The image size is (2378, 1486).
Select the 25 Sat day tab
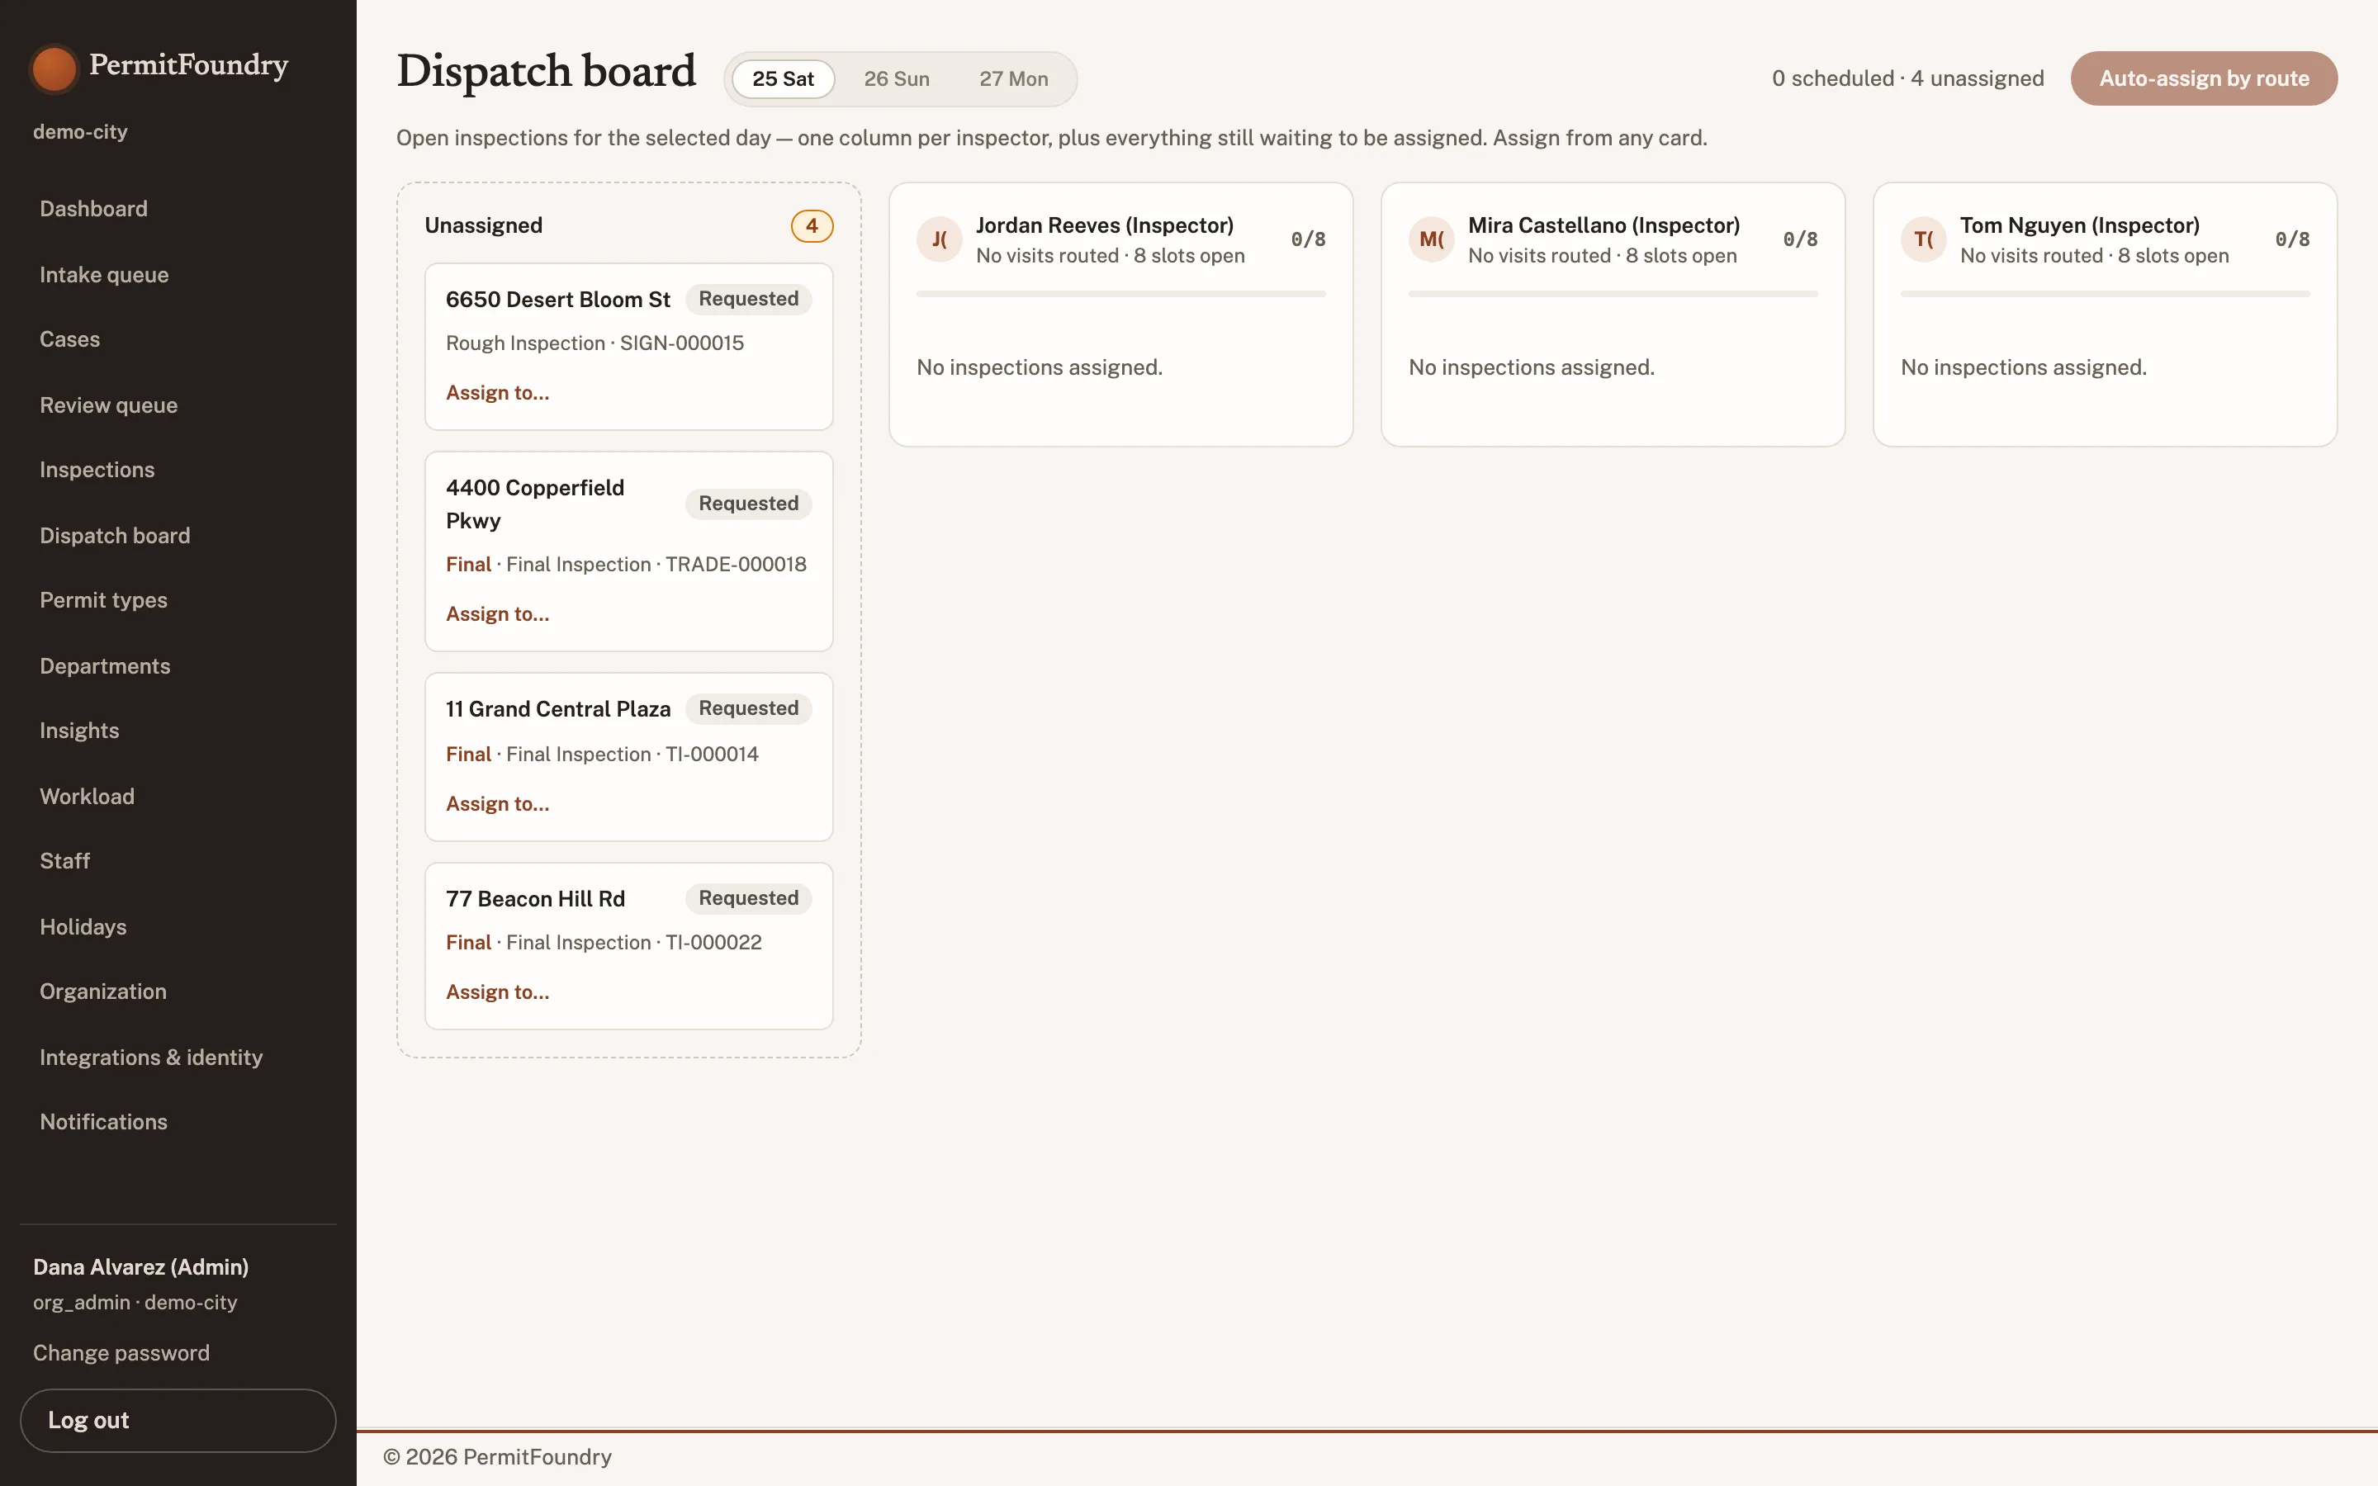point(783,78)
